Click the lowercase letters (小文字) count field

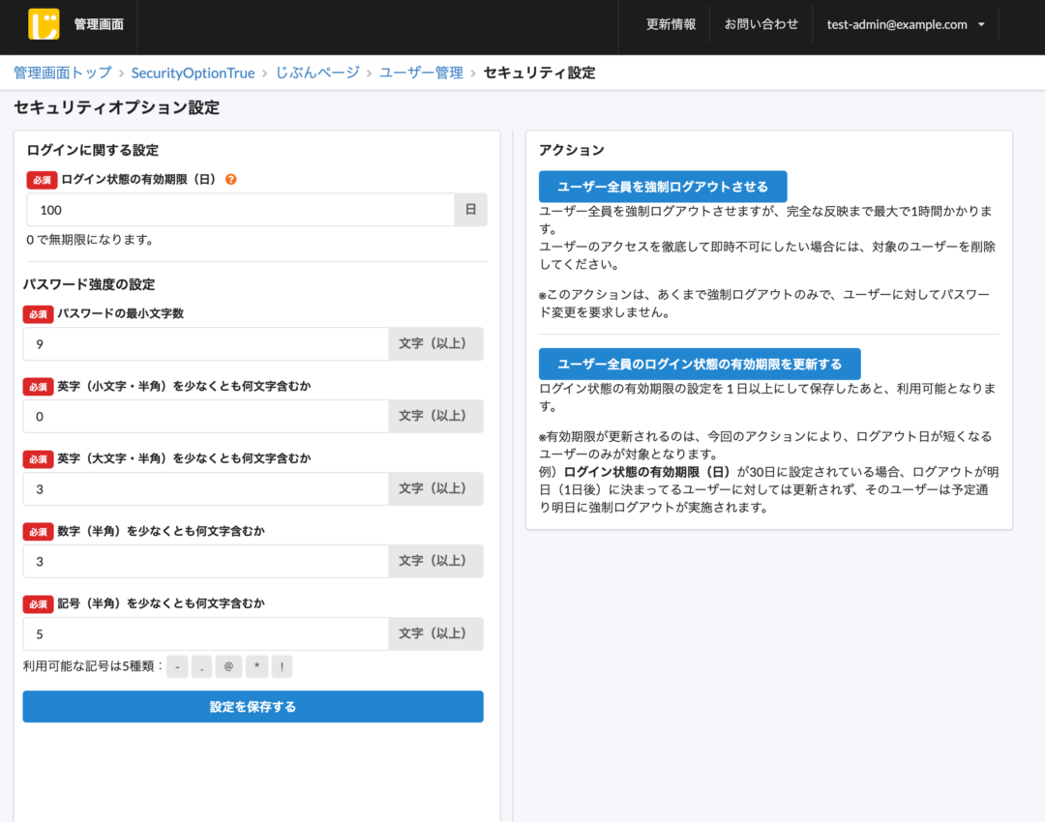205,416
